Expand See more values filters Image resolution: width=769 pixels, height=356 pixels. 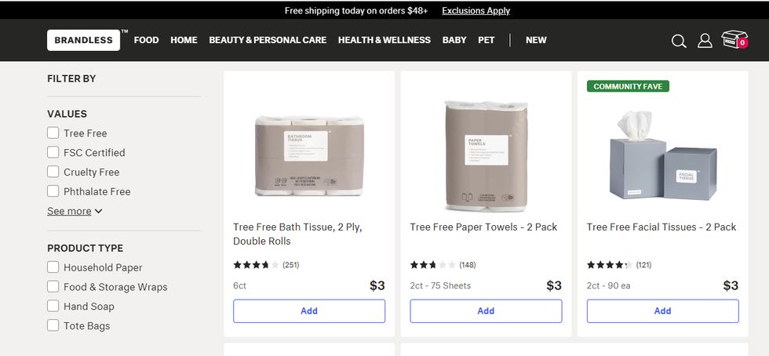75,211
